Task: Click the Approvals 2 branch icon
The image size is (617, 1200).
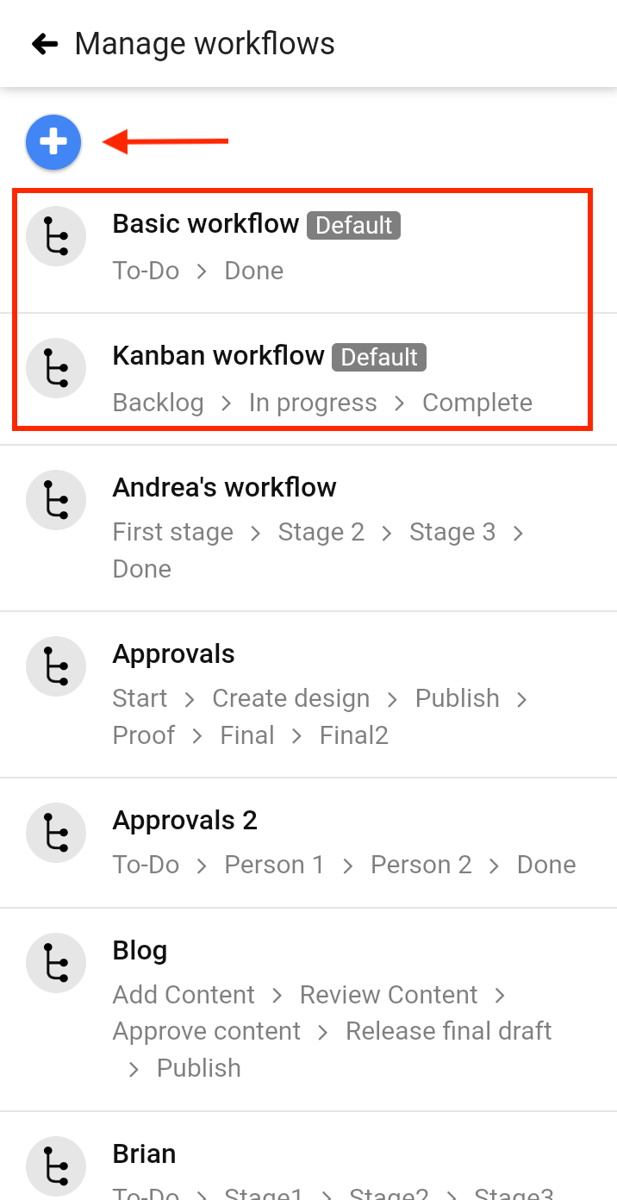Action: [x=56, y=833]
